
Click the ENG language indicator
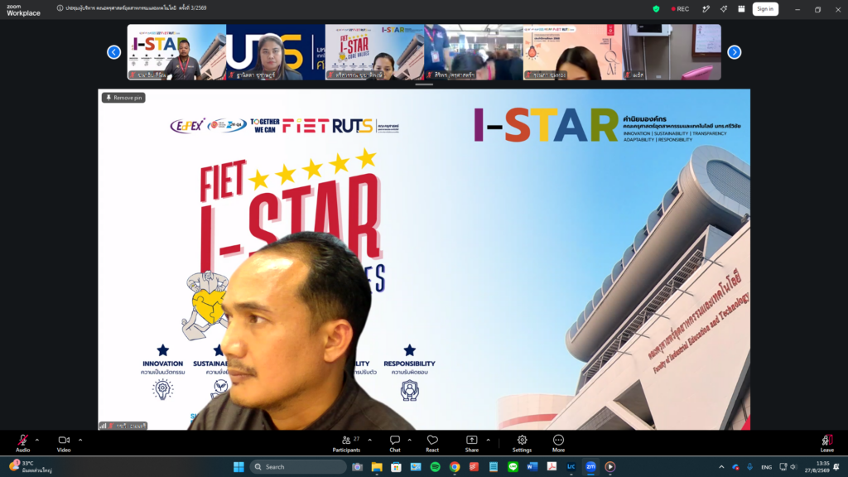pos(766,467)
